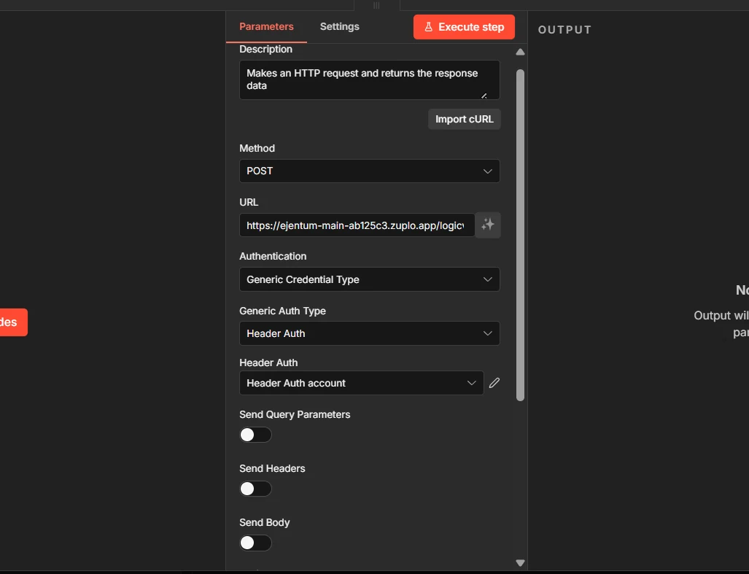
Task: Click the flask icon inside the Execute step button
Action: [x=430, y=26]
